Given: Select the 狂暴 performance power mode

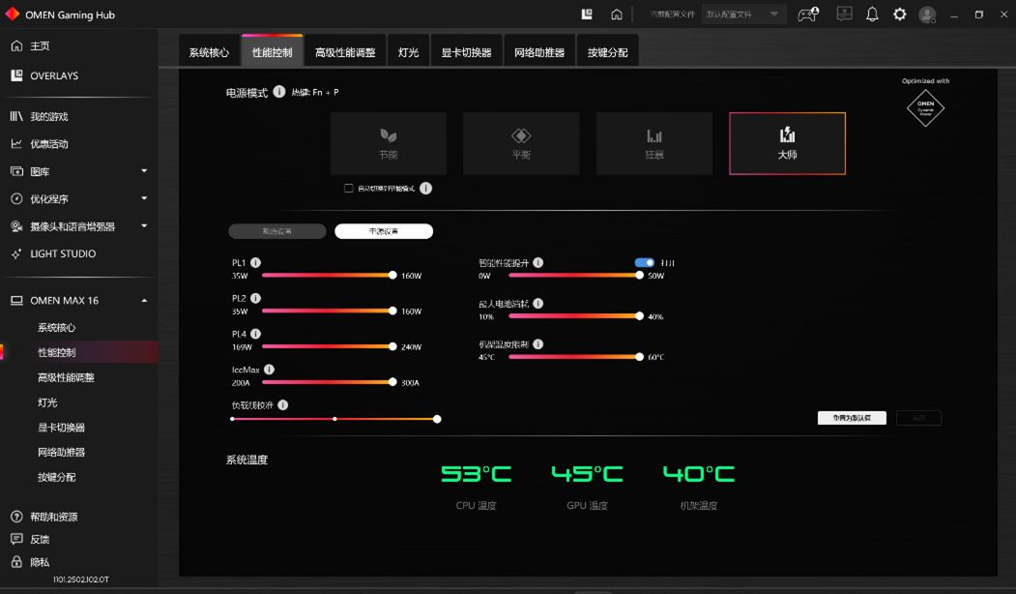Looking at the screenshot, I should tap(653, 143).
